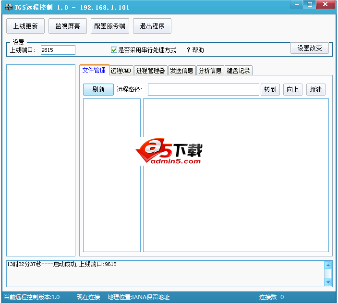Click 地理位置:IANA保留地址 status text

(139, 297)
